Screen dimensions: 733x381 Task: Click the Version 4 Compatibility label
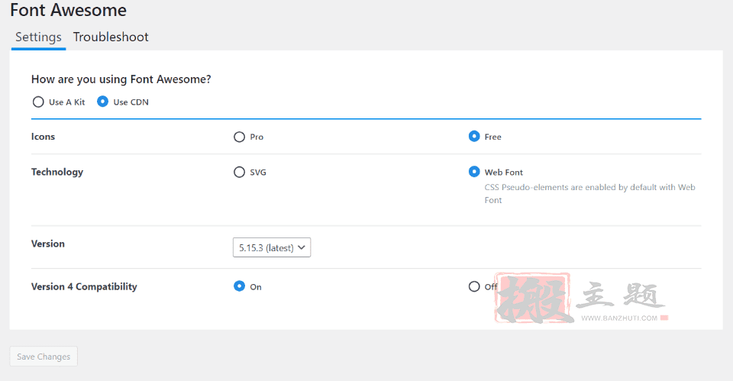pos(84,286)
